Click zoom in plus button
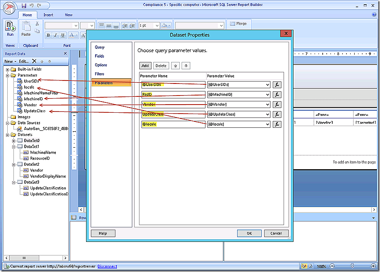The height and width of the screenshot is (272, 380). click(x=374, y=266)
